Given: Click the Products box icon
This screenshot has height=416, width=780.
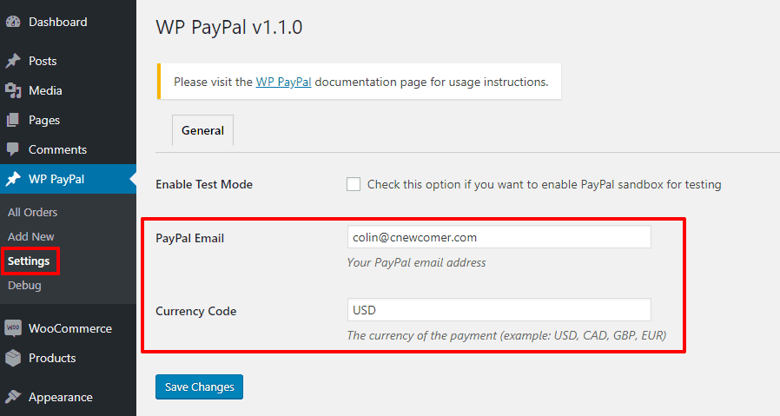Looking at the screenshot, I should (13, 358).
